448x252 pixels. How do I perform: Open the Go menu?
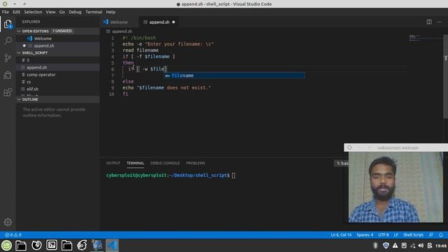62,12
